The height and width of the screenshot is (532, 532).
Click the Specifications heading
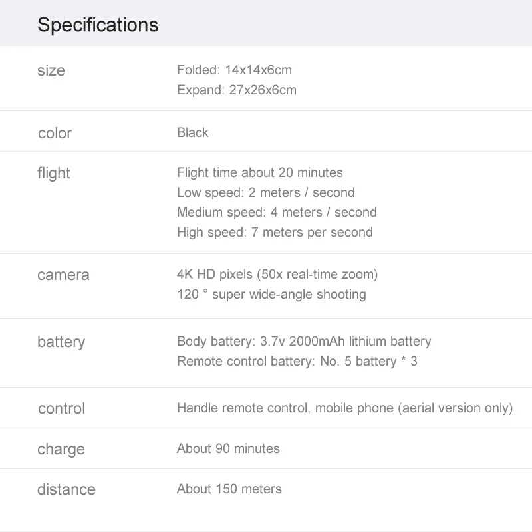coord(98,25)
